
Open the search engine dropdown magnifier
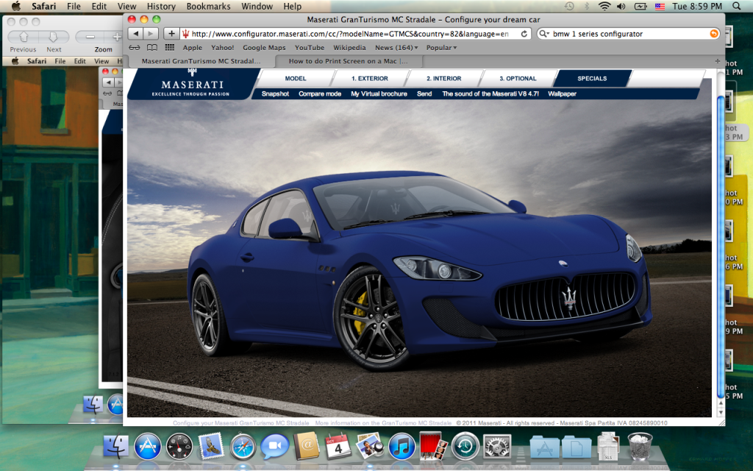pos(544,34)
